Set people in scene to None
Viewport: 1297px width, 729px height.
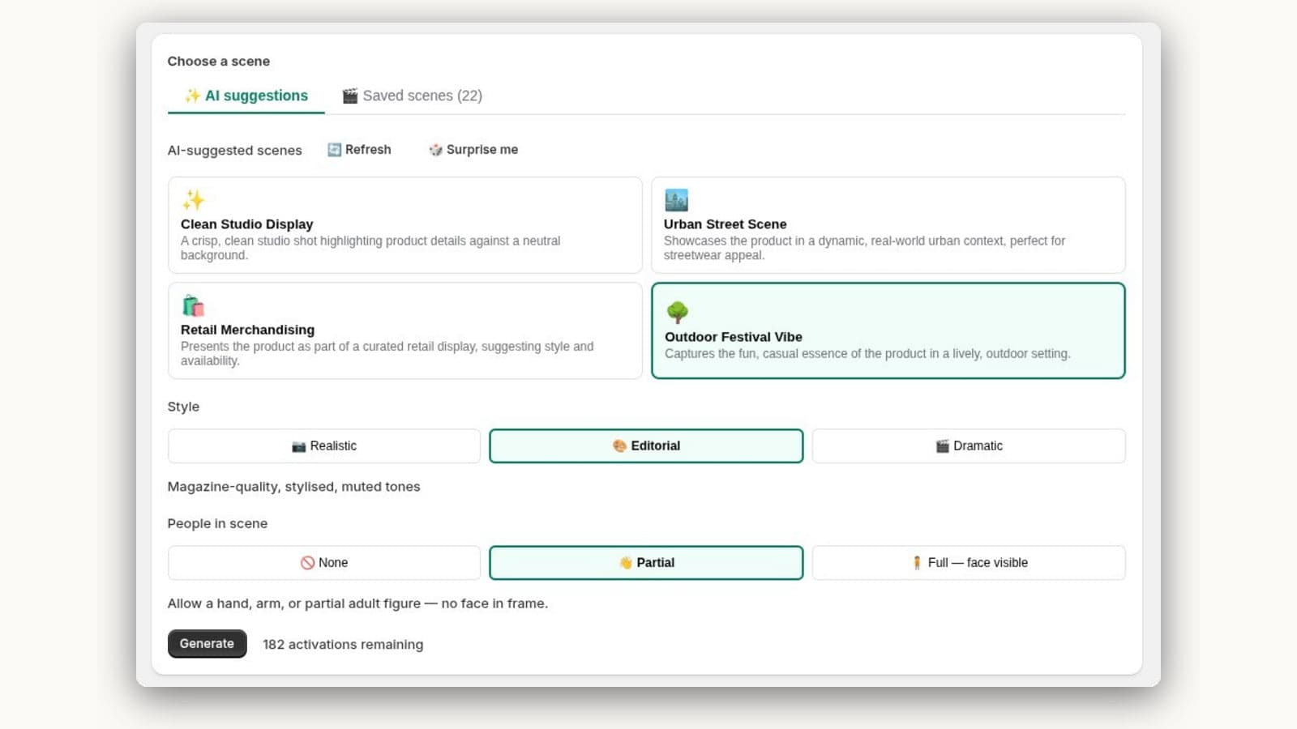tap(324, 563)
